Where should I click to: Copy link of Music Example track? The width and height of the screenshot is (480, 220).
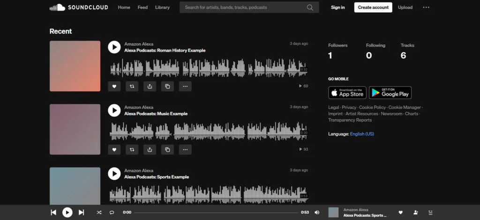point(167,150)
